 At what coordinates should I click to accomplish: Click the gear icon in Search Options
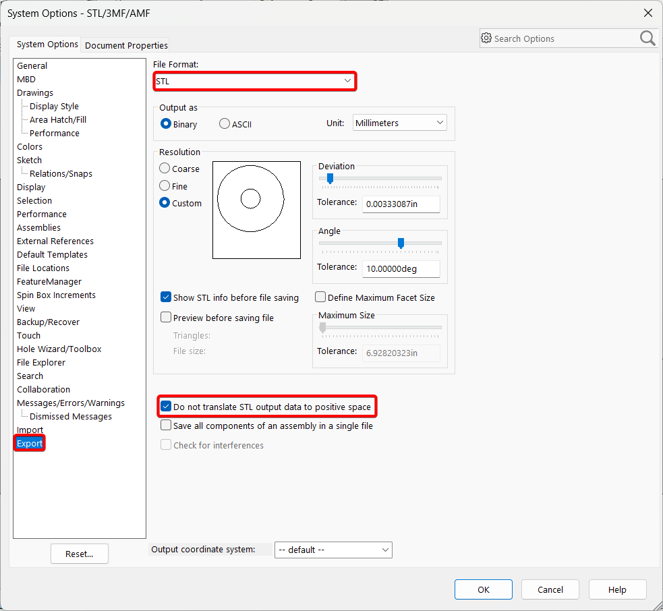(x=486, y=38)
